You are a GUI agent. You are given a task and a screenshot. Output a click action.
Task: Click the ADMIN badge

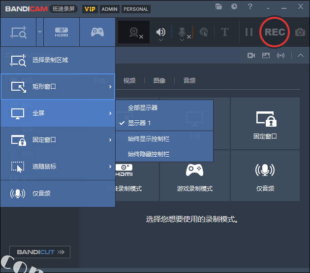[110, 9]
